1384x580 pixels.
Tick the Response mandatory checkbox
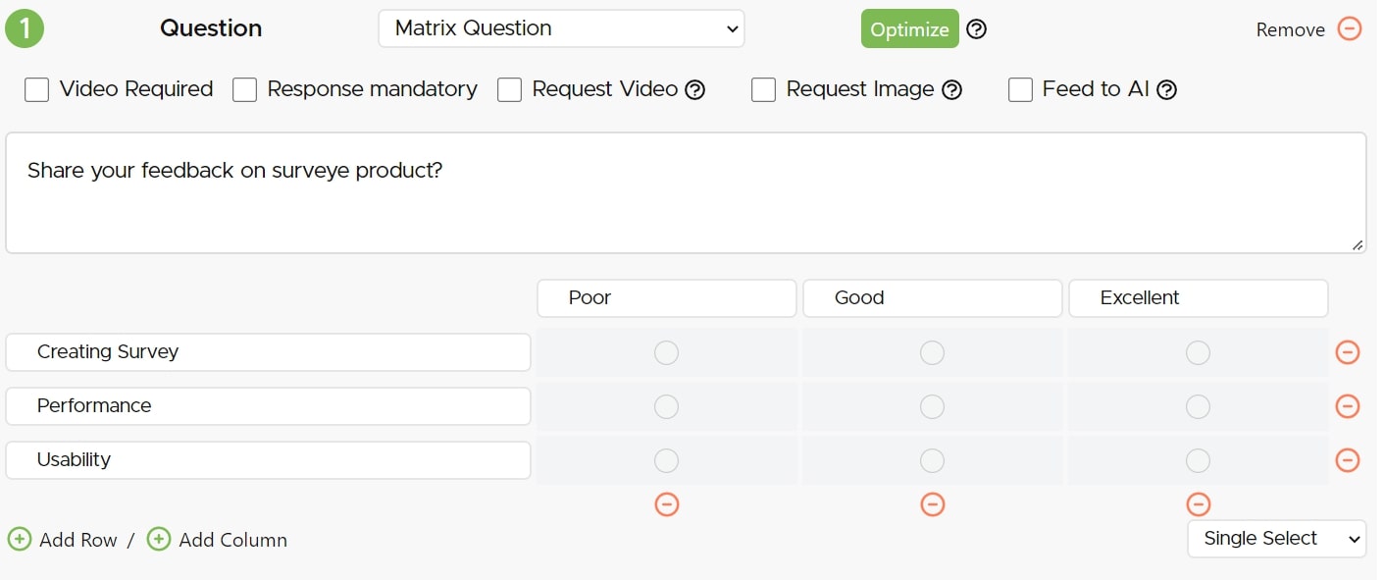tap(245, 90)
